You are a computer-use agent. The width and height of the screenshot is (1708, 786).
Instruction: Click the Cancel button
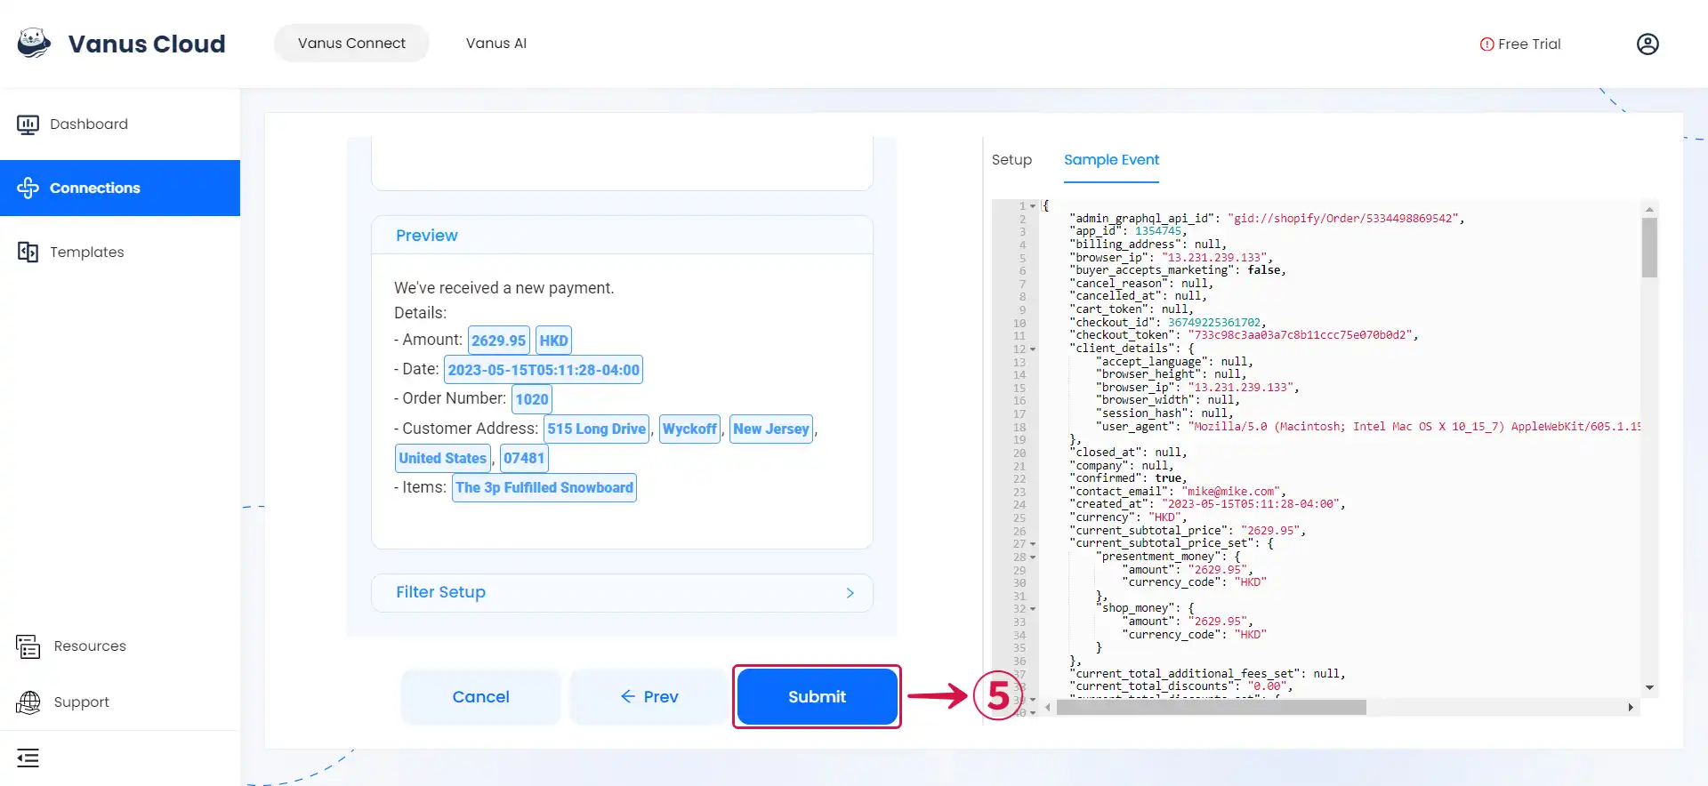click(480, 696)
